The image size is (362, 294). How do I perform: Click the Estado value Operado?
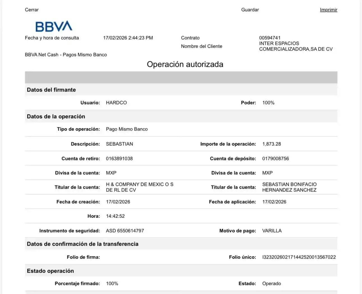coord(271,284)
